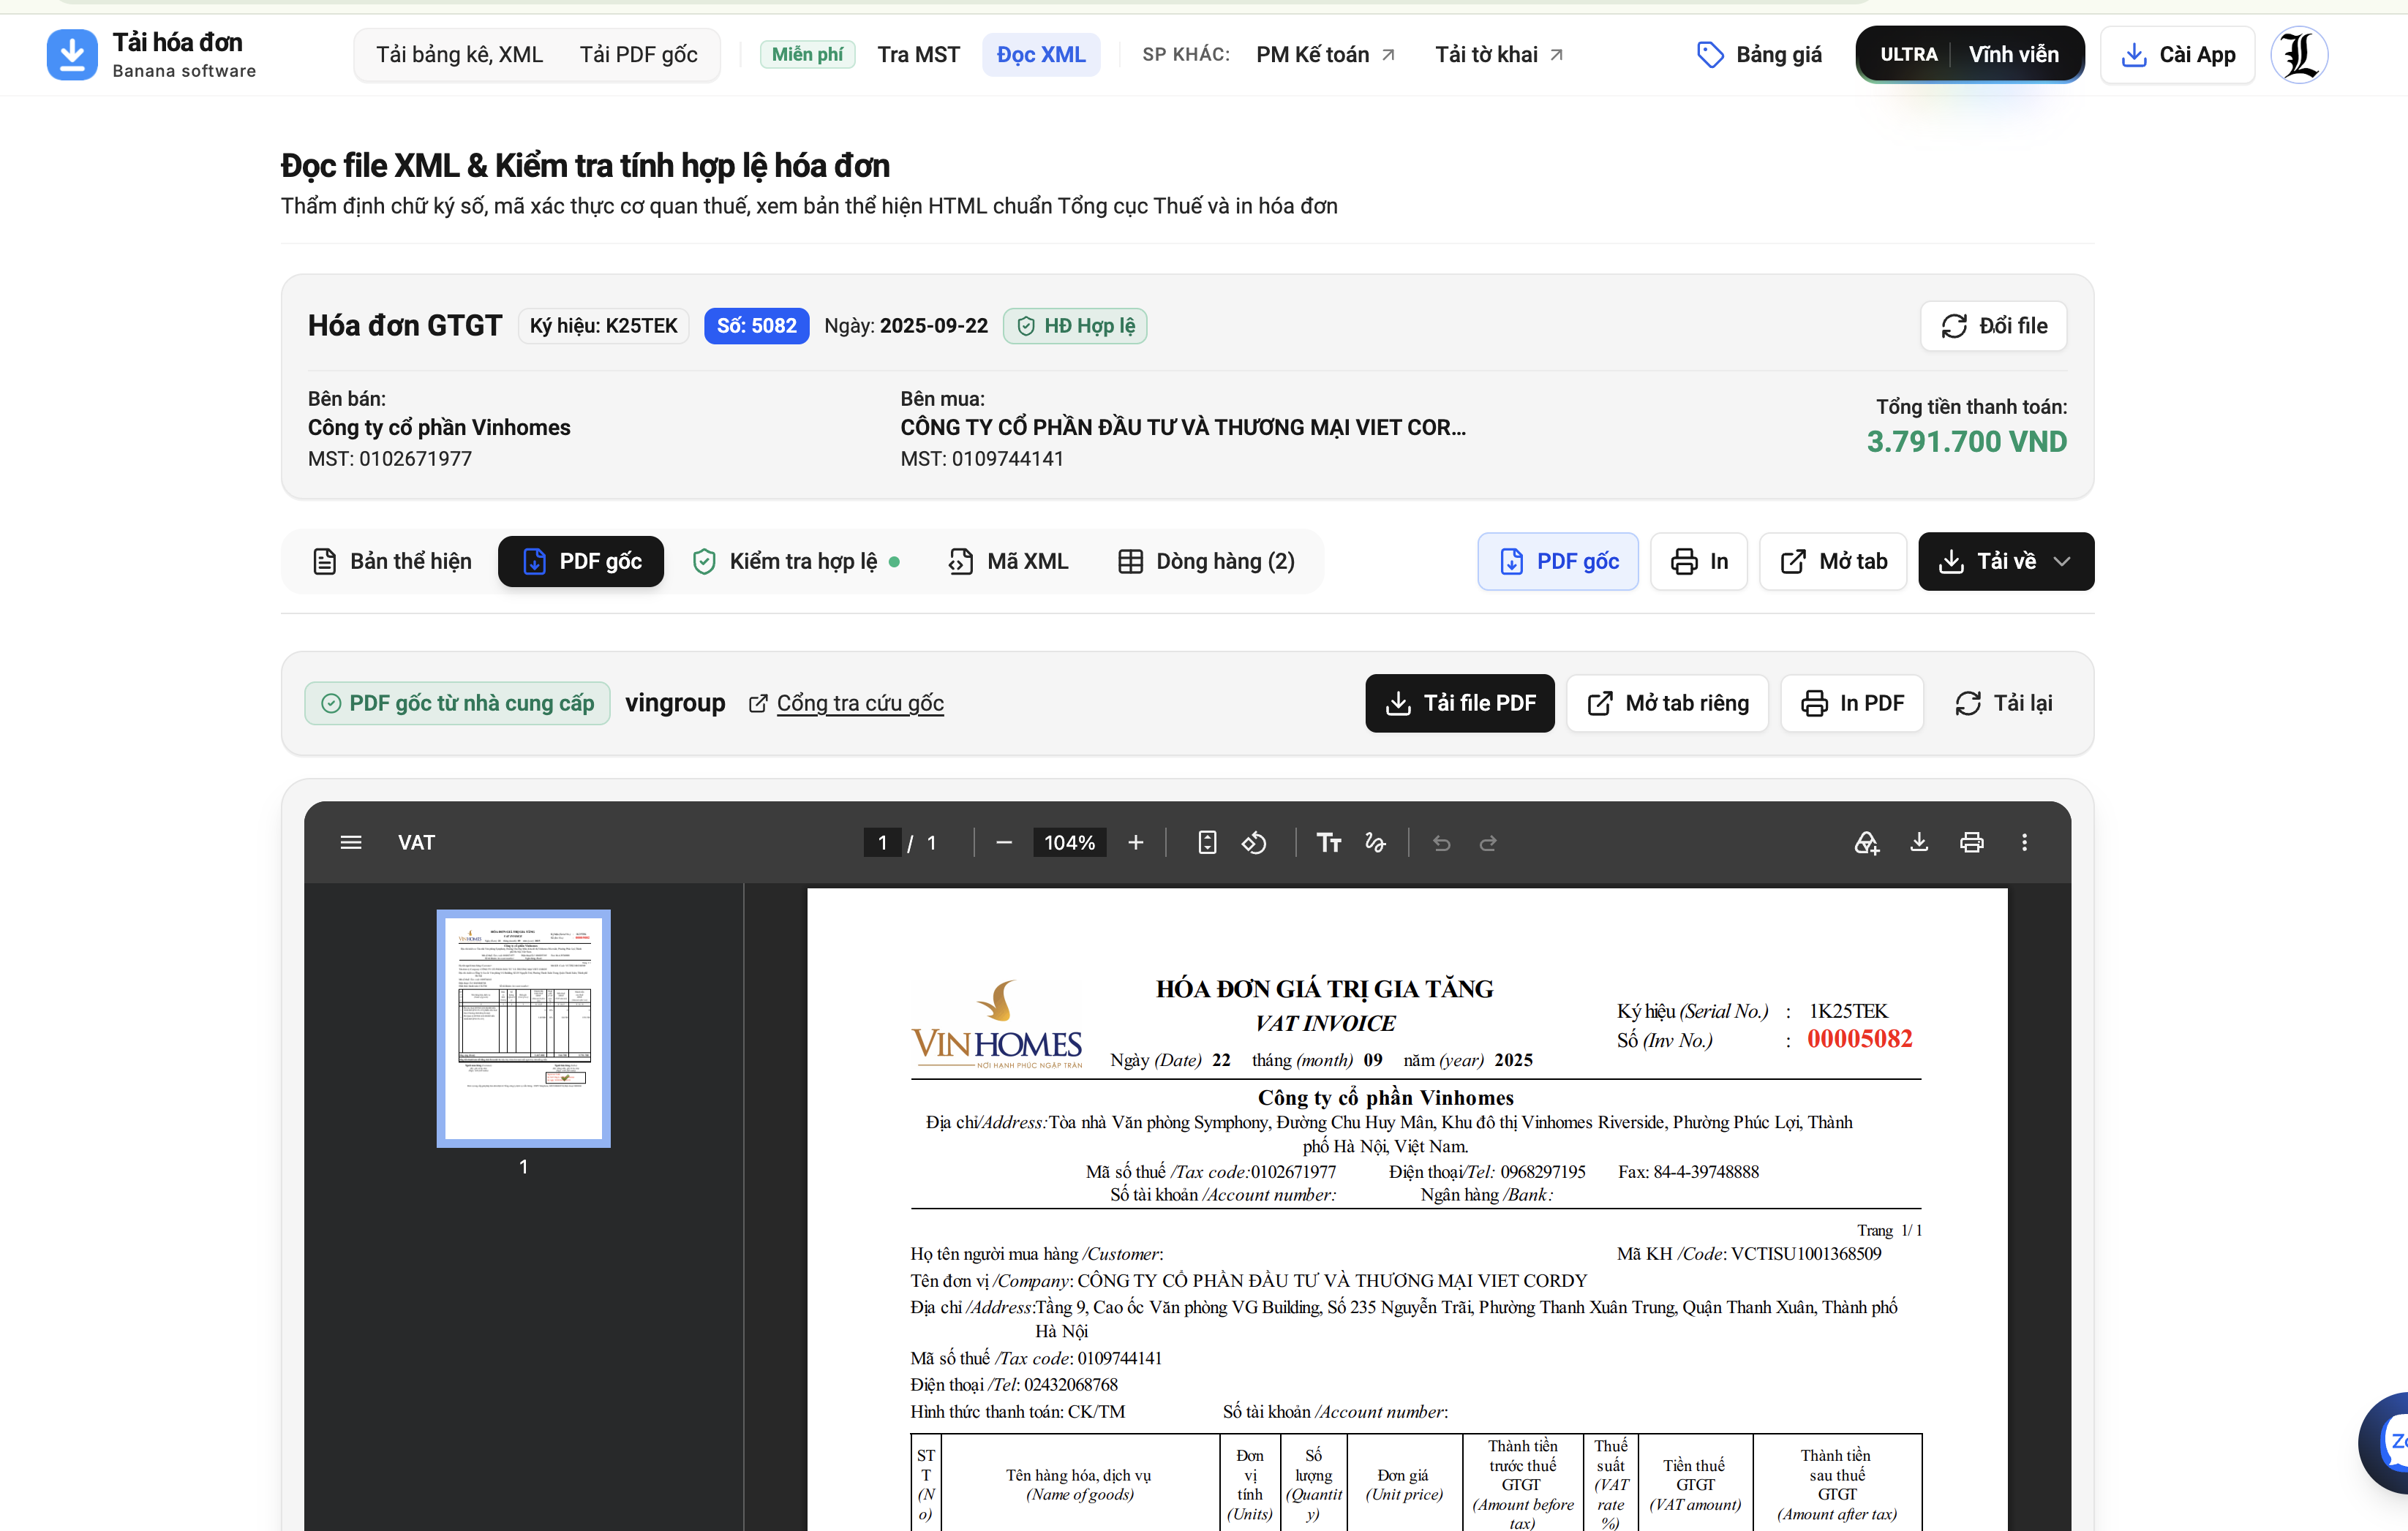
Task: Select the page 1 thumbnail
Action: pyautogui.click(x=523, y=1028)
